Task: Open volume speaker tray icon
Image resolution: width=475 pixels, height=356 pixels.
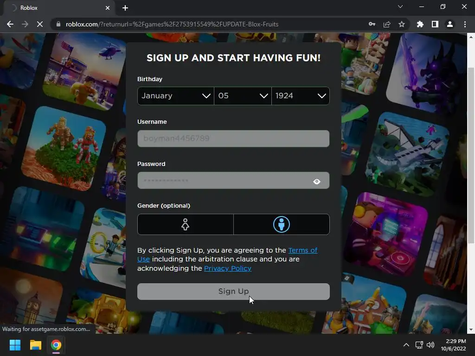Action: point(430,345)
